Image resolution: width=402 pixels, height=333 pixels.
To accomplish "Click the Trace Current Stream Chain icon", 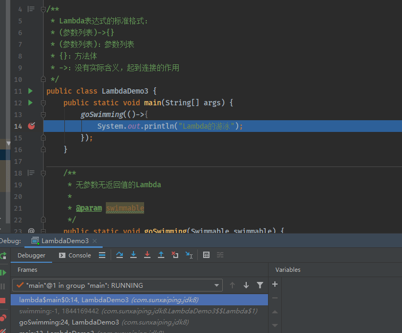I will pyautogui.click(x=220, y=255).
